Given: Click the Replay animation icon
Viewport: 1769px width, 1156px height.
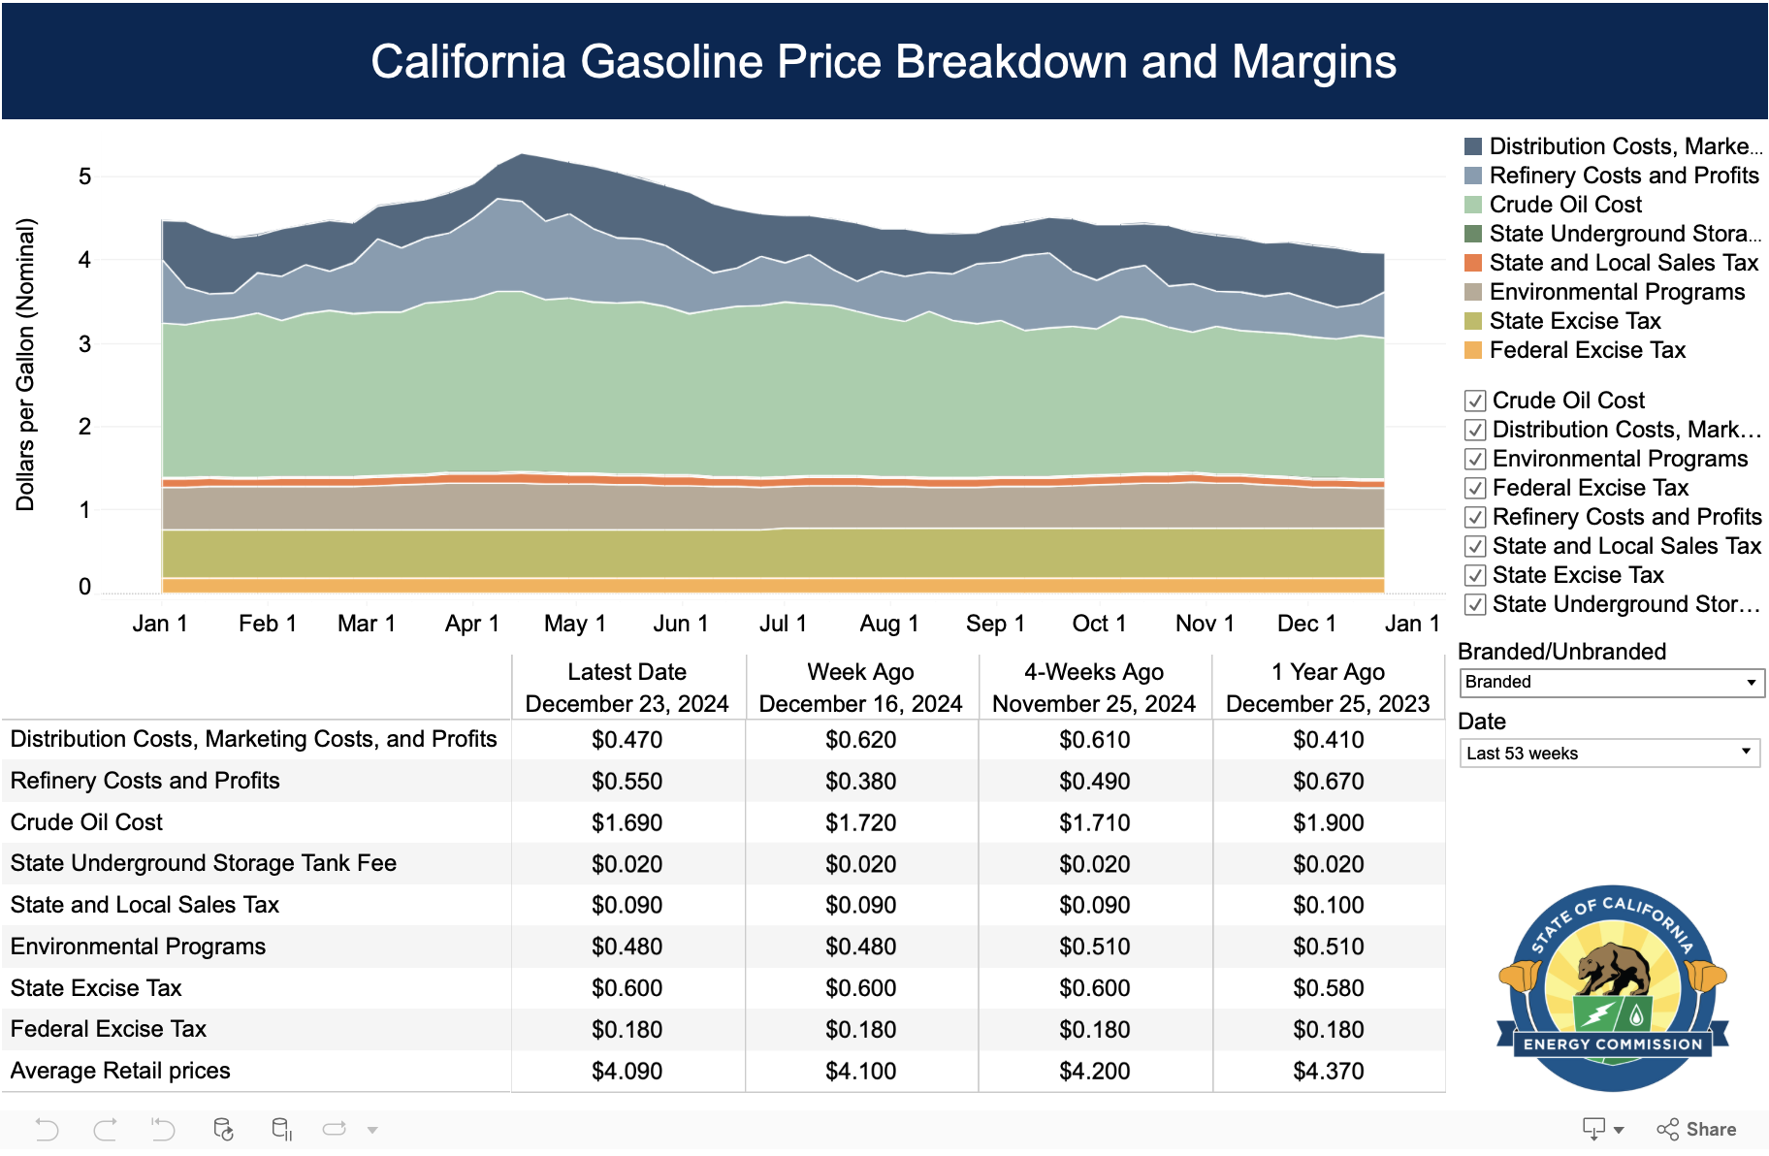Looking at the screenshot, I should click(335, 1128).
